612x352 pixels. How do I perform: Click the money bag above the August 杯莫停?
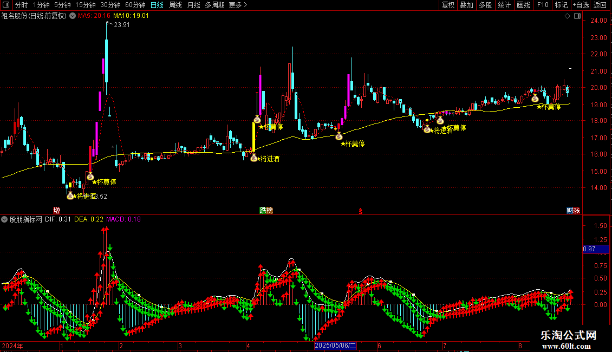point(535,98)
